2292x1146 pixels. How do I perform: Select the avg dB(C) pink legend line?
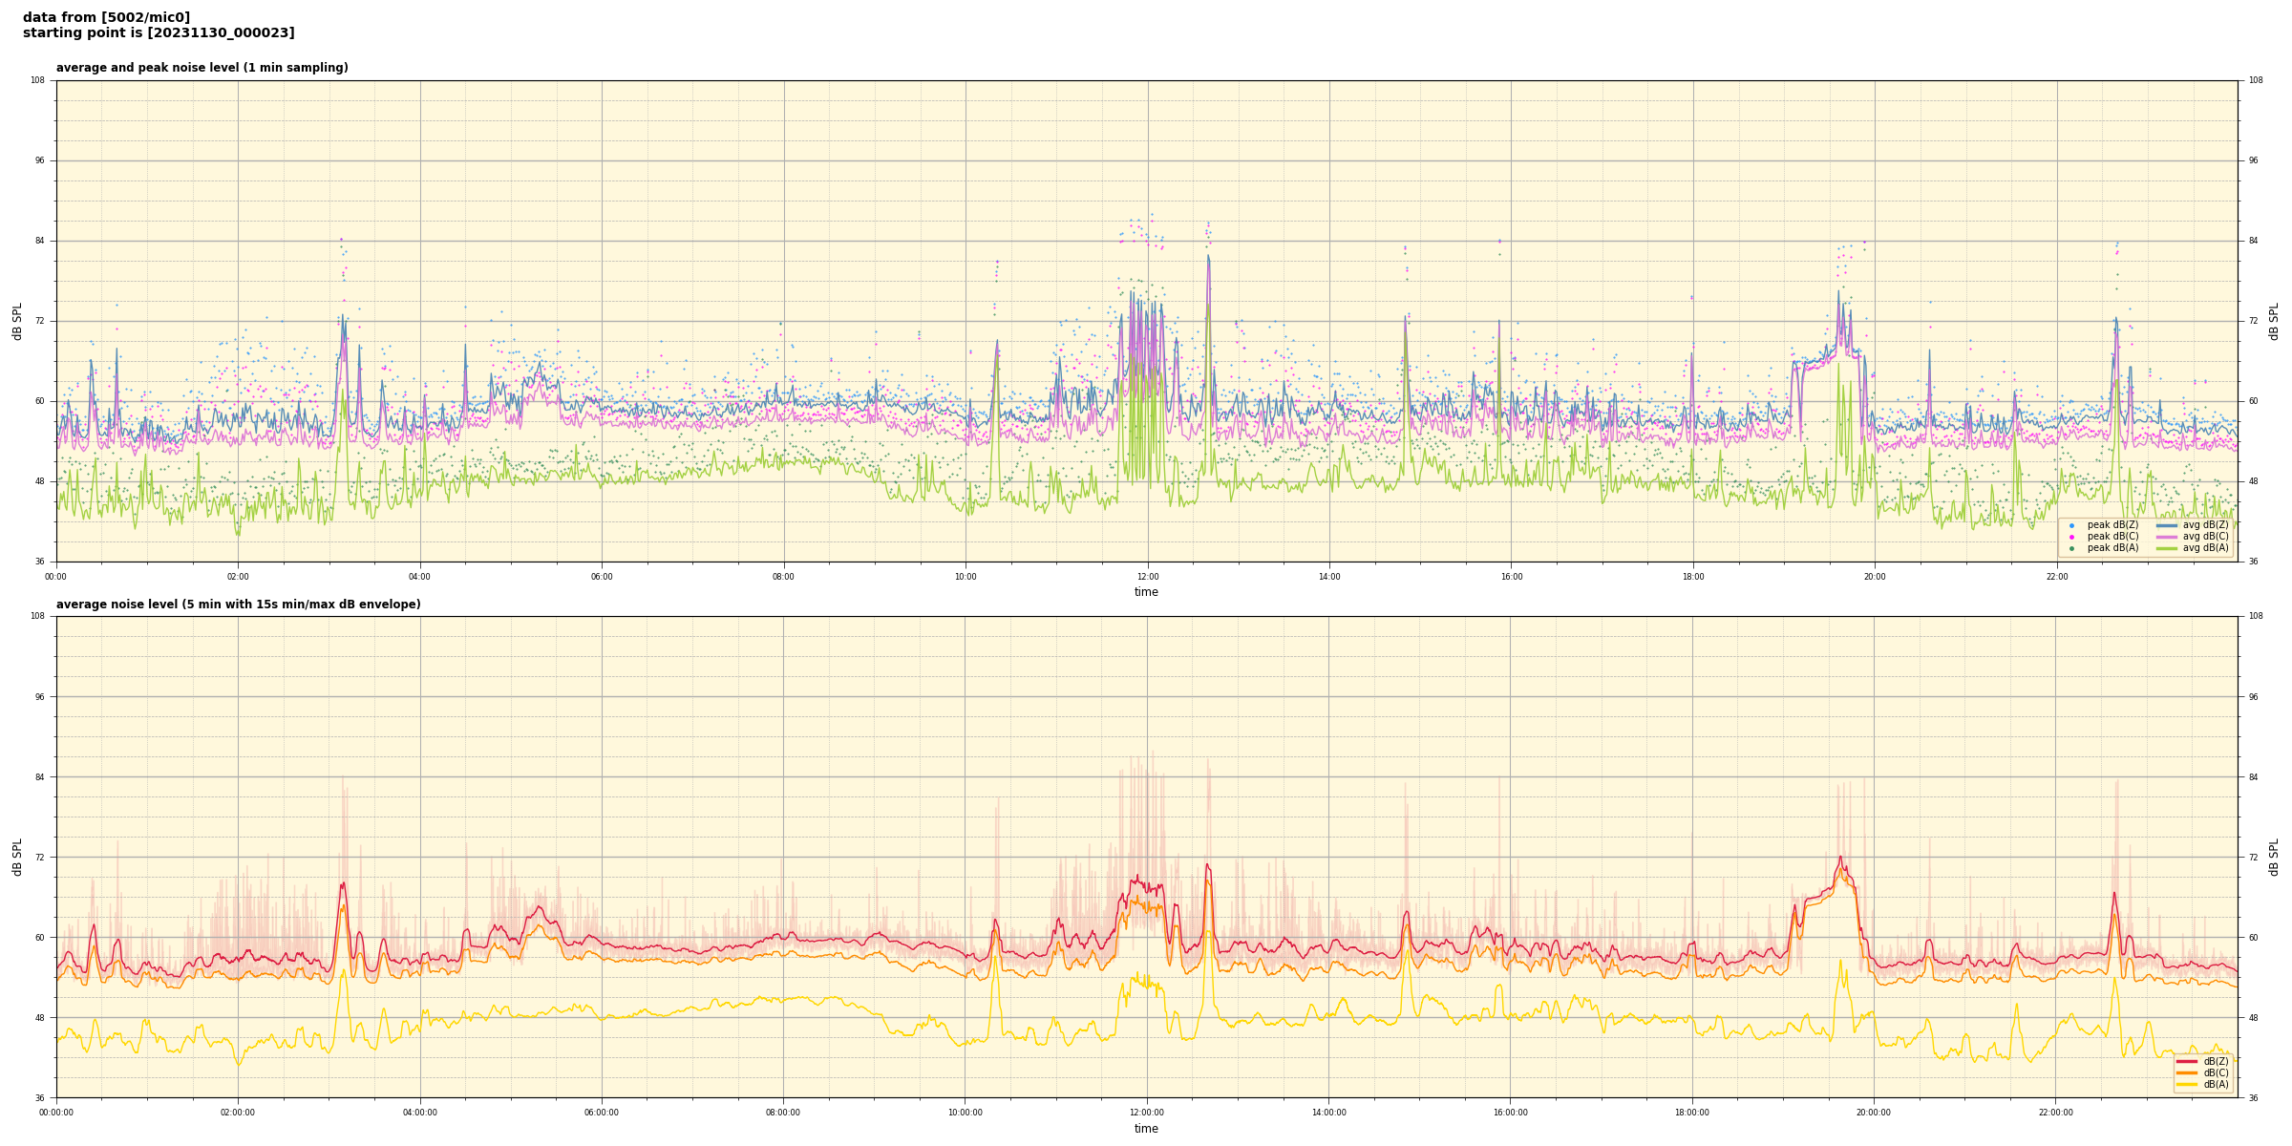[2167, 537]
